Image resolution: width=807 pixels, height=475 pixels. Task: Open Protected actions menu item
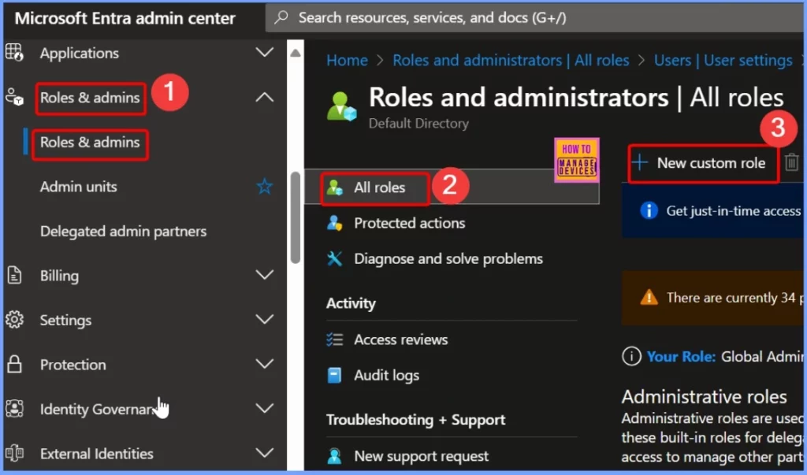[x=409, y=223]
